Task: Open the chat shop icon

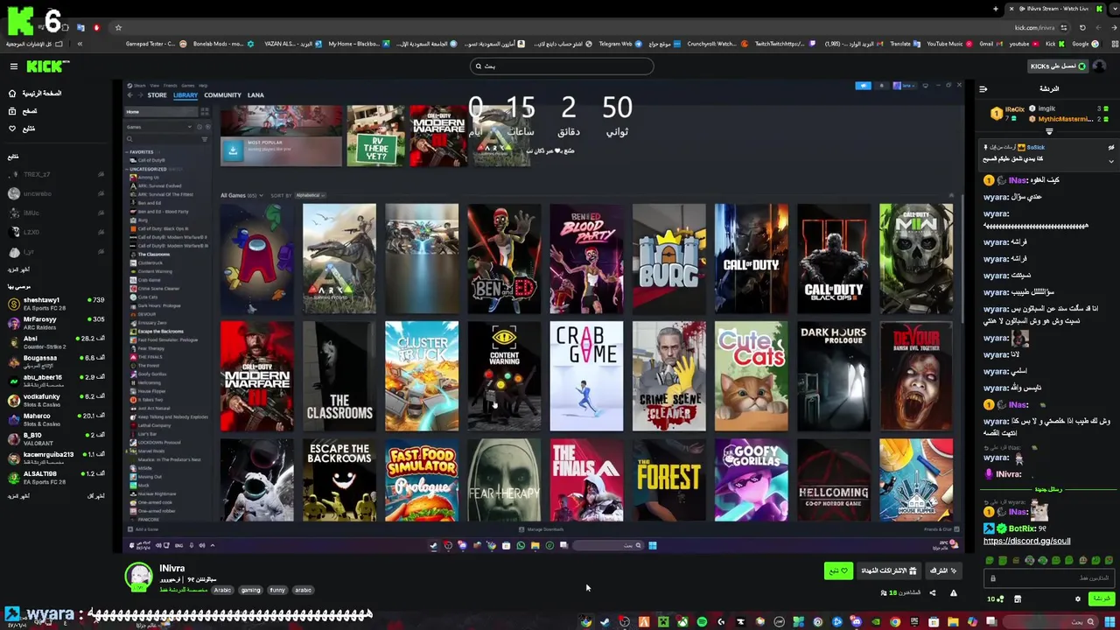Action: point(1018,599)
